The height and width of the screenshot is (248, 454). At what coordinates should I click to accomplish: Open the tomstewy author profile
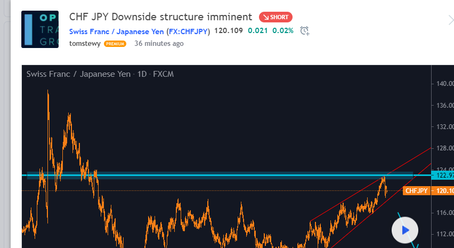point(85,44)
